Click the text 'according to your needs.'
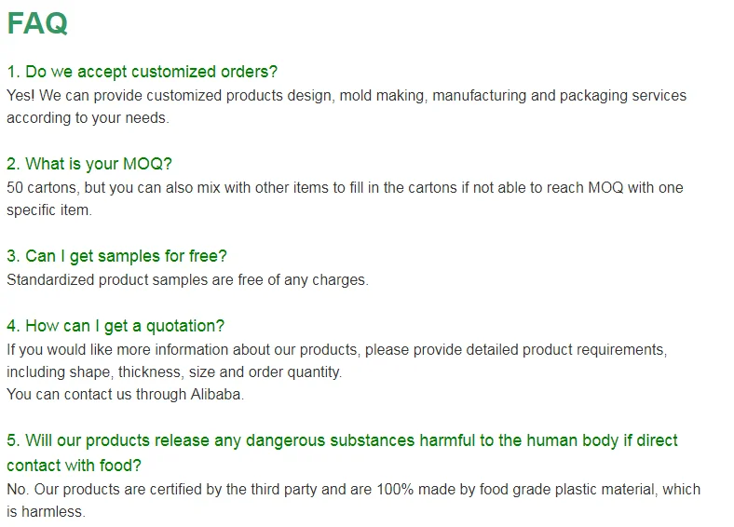The height and width of the screenshot is (527, 734). pos(87,118)
